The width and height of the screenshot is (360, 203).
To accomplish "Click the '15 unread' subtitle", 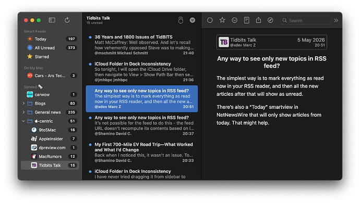I will click(x=94, y=23).
